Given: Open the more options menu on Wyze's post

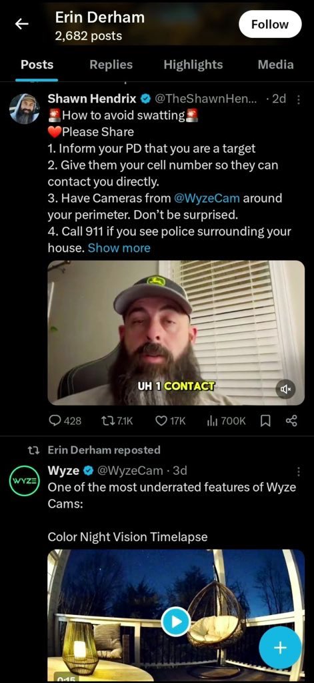Looking at the screenshot, I should (299, 472).
